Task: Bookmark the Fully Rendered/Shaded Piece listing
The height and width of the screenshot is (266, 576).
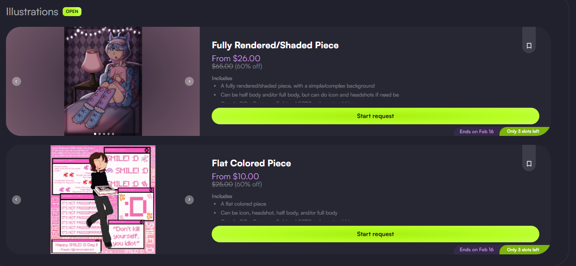Action: coord(529,46)
